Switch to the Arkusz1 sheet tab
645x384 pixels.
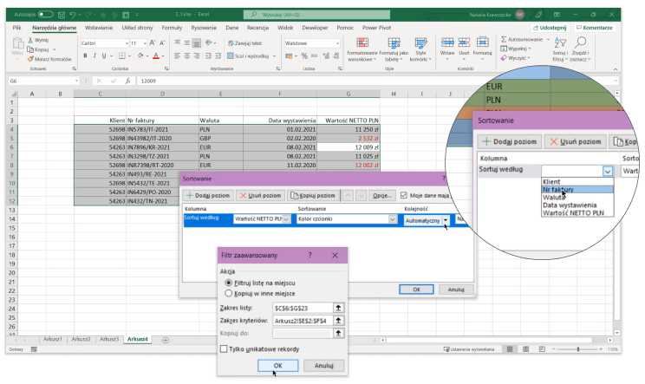[x=54, y=338]
